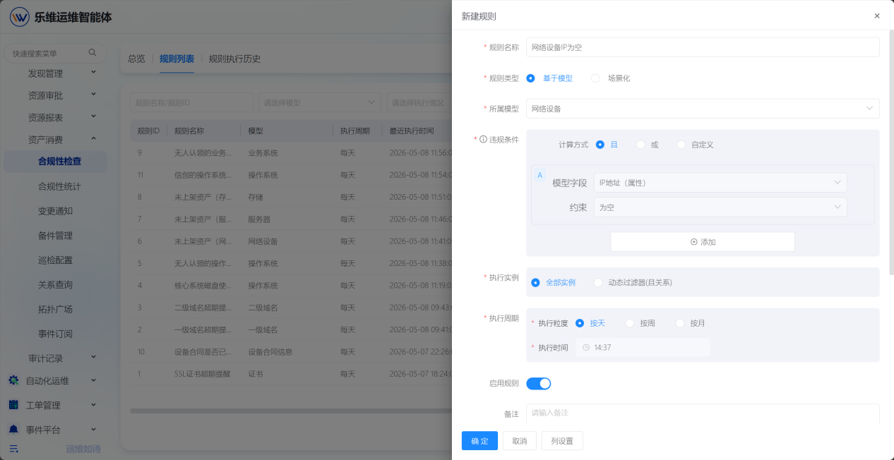
Task: Switch to the 规则列表 tab
Action: tap(177, 59)
